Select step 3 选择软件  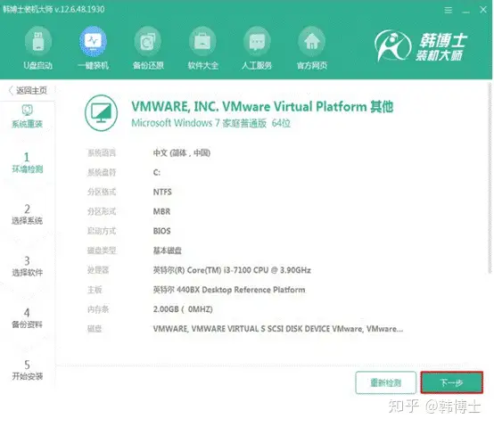[x=27, y=266]
